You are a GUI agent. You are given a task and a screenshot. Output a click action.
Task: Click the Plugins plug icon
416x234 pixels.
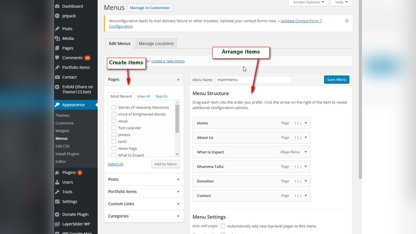(57, 172)
